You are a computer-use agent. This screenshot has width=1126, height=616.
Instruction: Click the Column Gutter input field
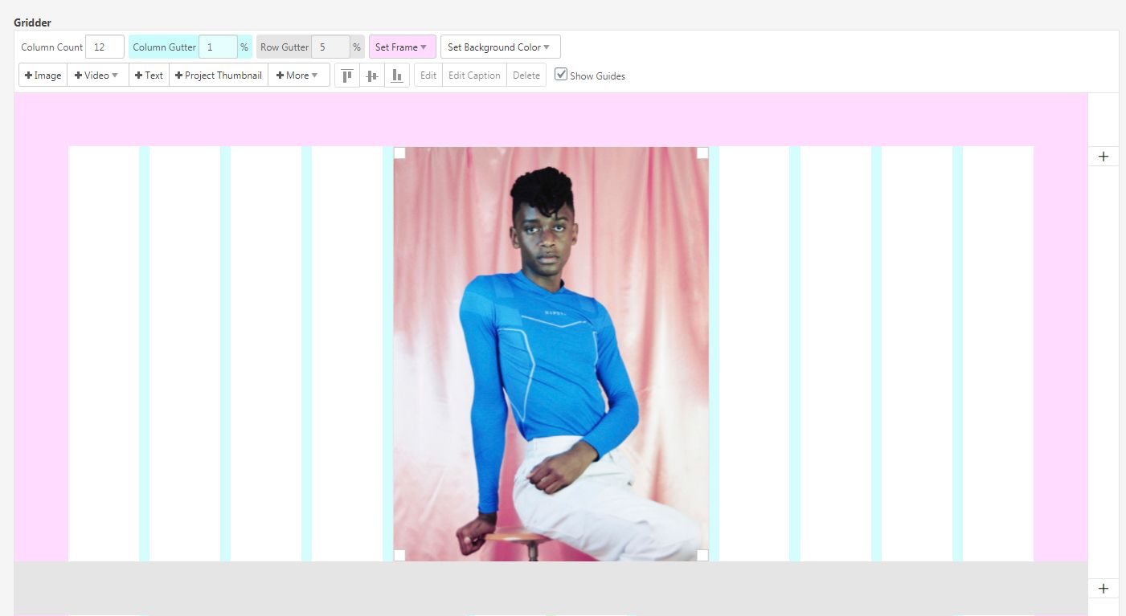coord(218,47)
